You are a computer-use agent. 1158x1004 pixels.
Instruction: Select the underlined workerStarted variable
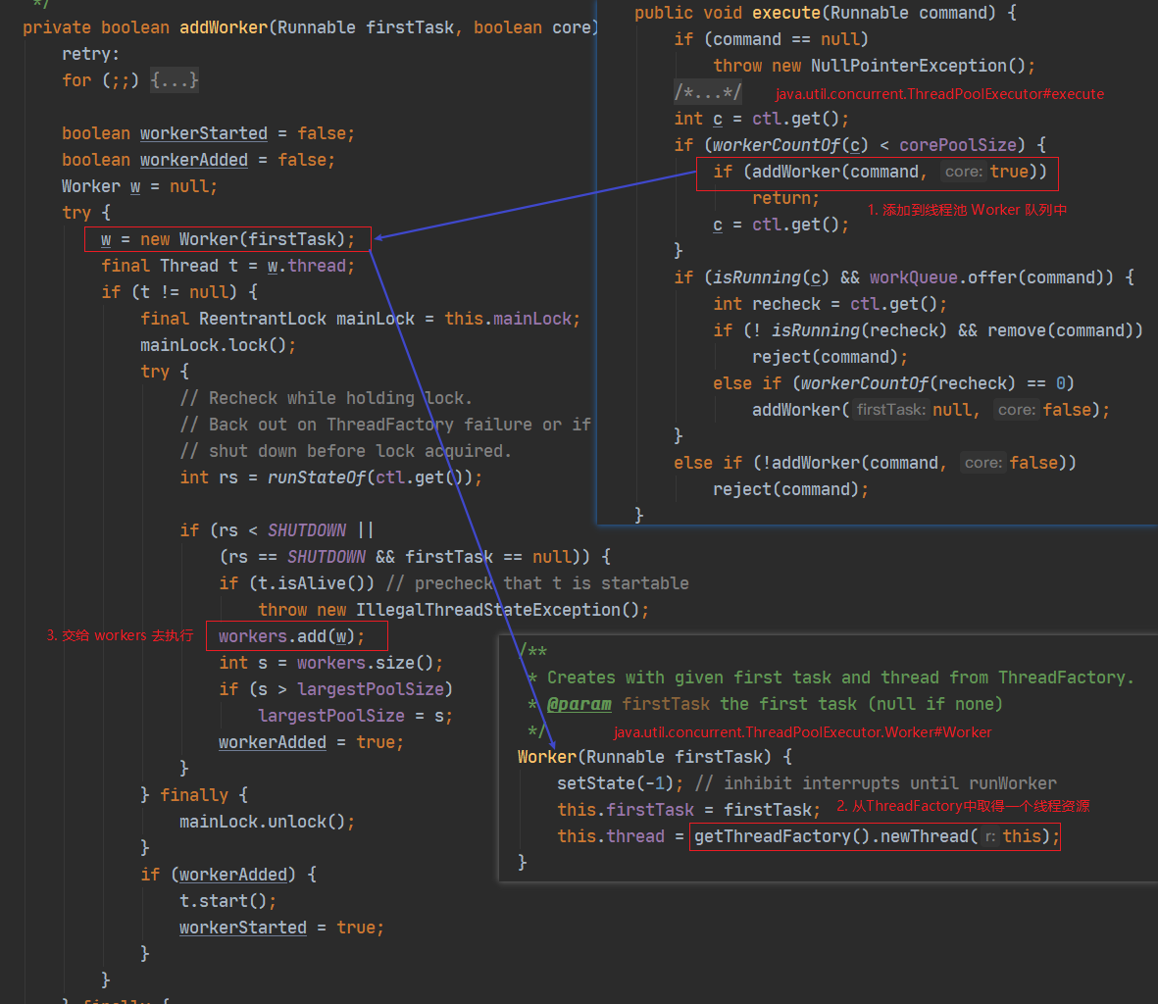[x=203, y=132]
